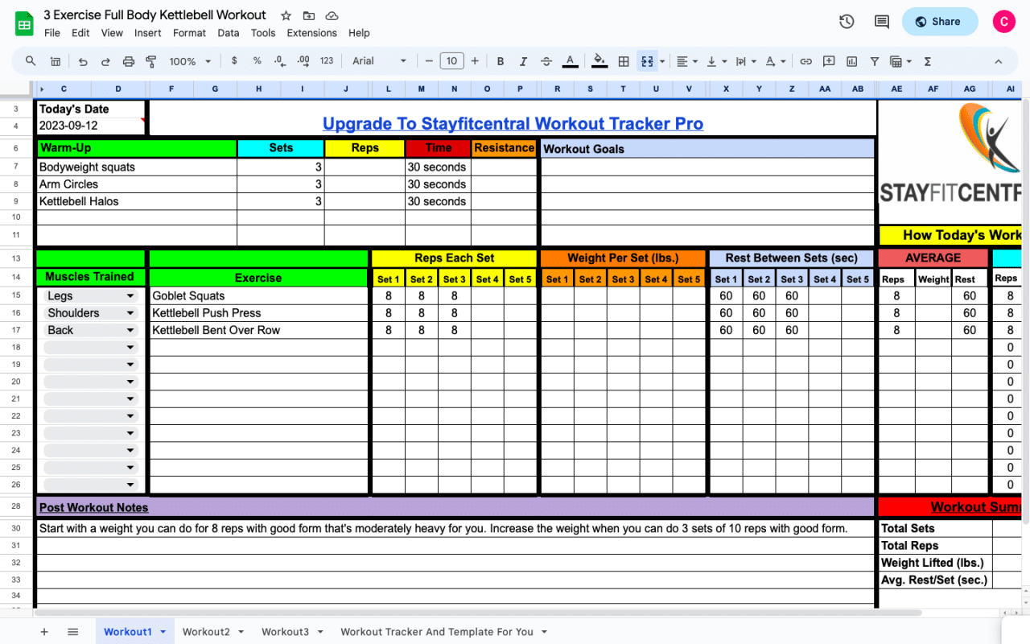Image resolution: width=1030 pixels, height=644 pixels.
Task: Increase decimal places
Action: tap(303, 61)
